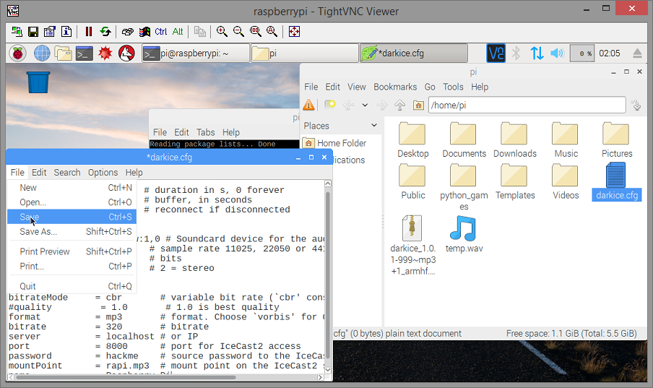
Task: Click the Auto zoom magnifier icon
Action: tap(272, 32)
